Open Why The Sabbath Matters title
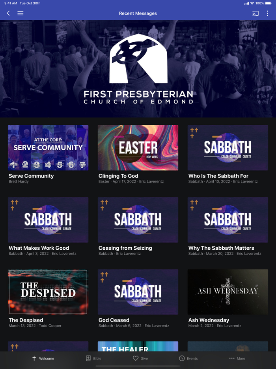276x369 pixels. tap(221, 248)
